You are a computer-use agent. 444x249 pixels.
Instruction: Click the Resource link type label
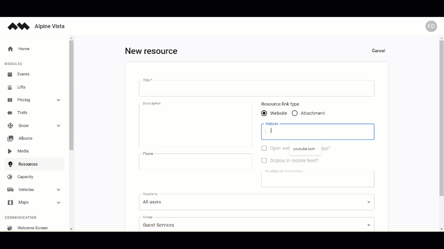click(x=280, y=104)
